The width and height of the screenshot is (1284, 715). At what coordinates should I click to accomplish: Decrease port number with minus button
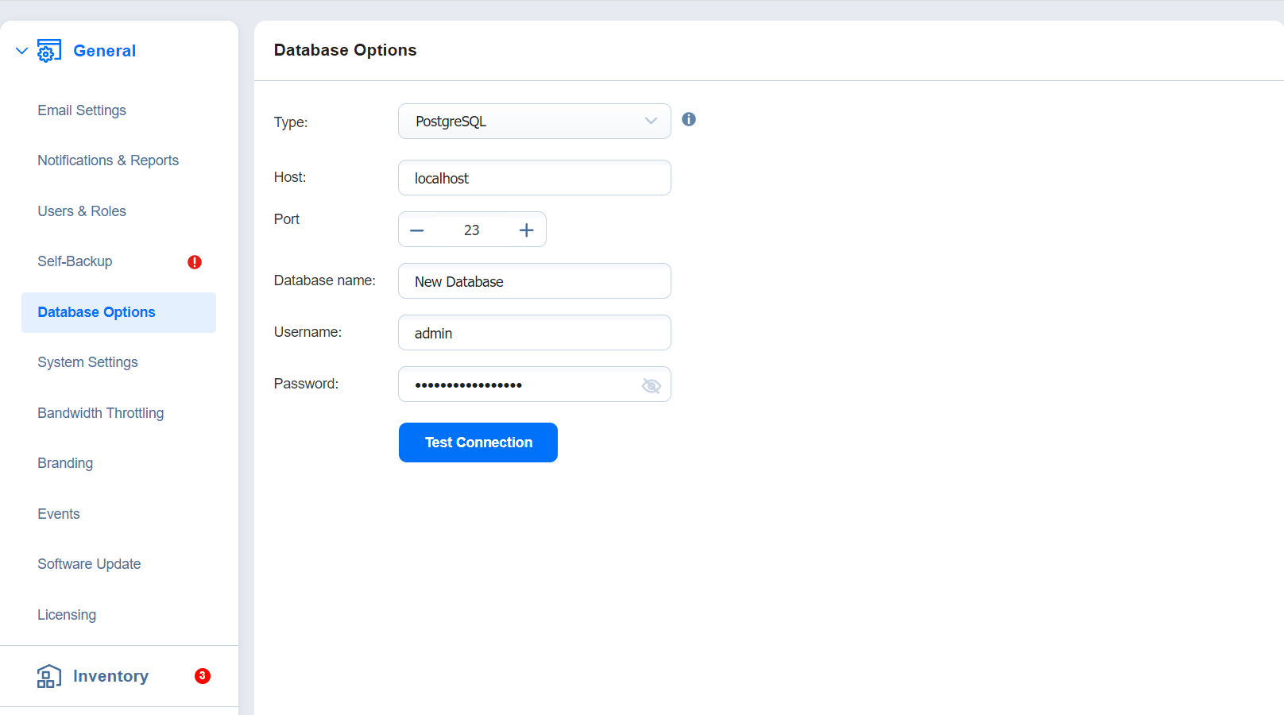(417, 230)
